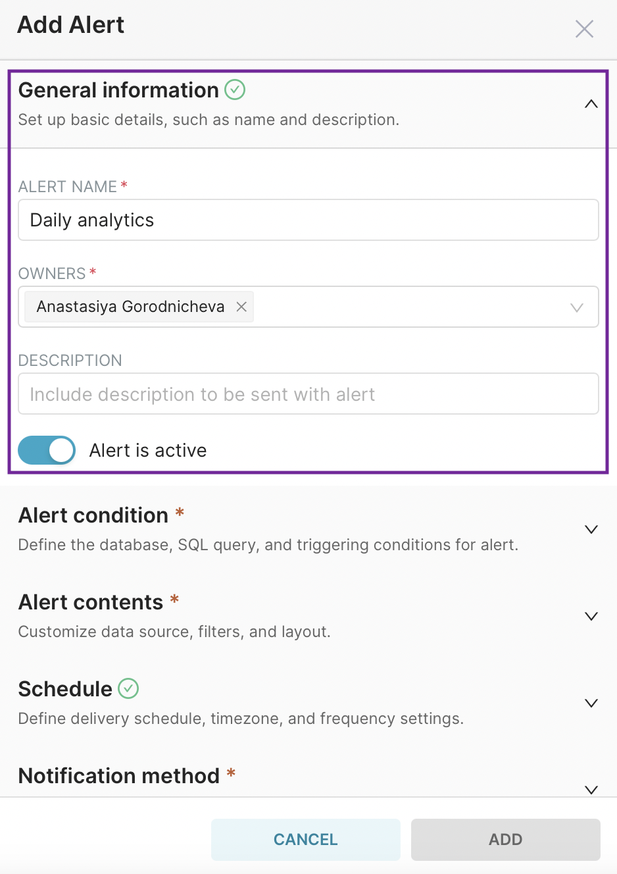Open the Owners dropdown arrow
Screen dimensions: 617x874
[577, 307]
